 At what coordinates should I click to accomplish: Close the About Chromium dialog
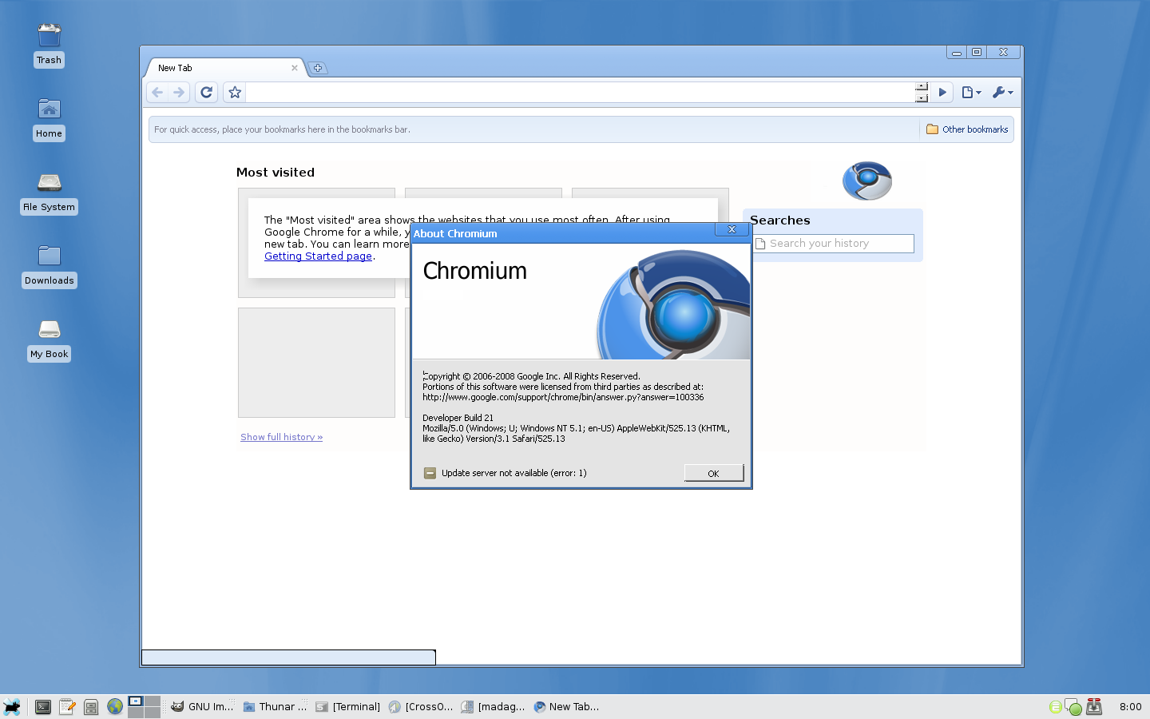pos(732,229)
